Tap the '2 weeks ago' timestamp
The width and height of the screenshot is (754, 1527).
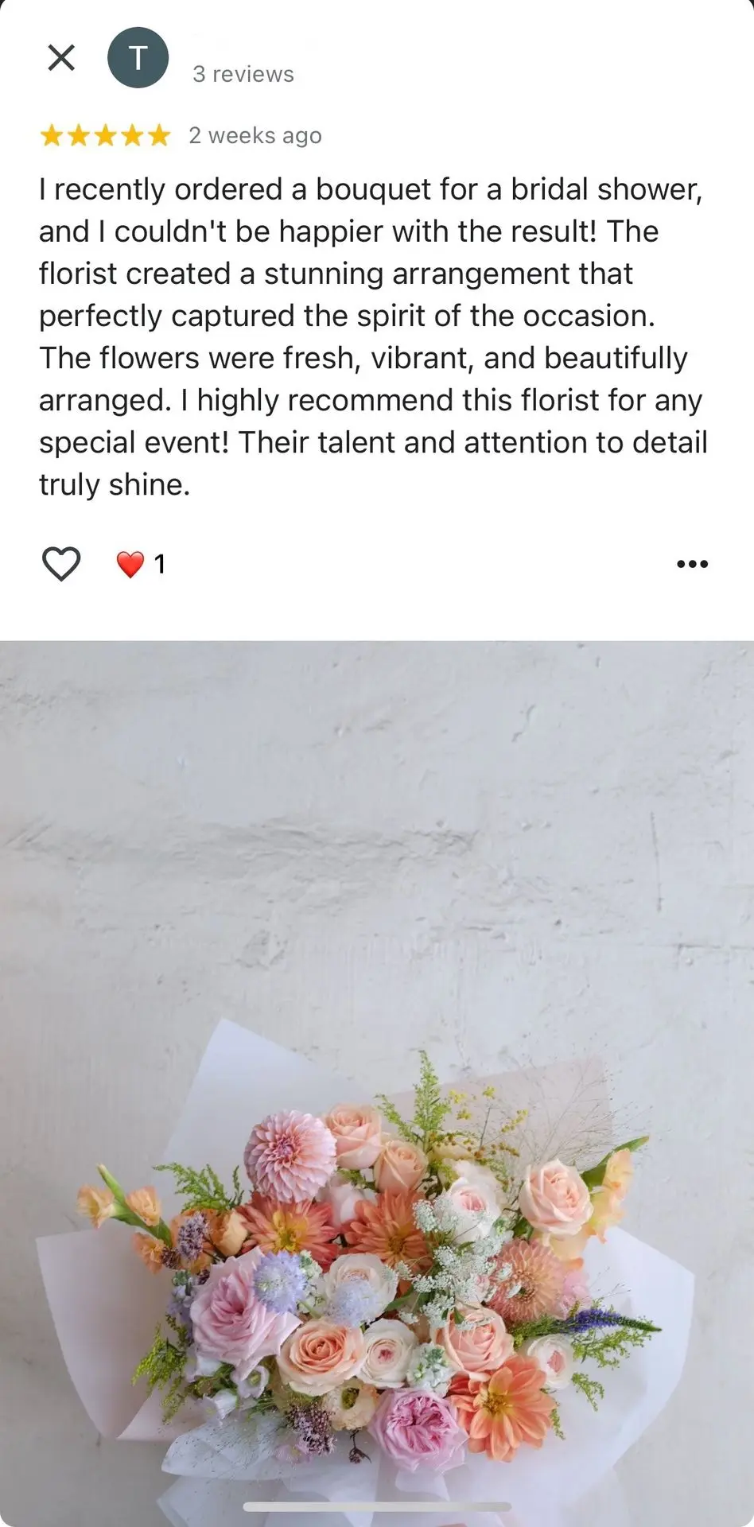tap(255, 136)
